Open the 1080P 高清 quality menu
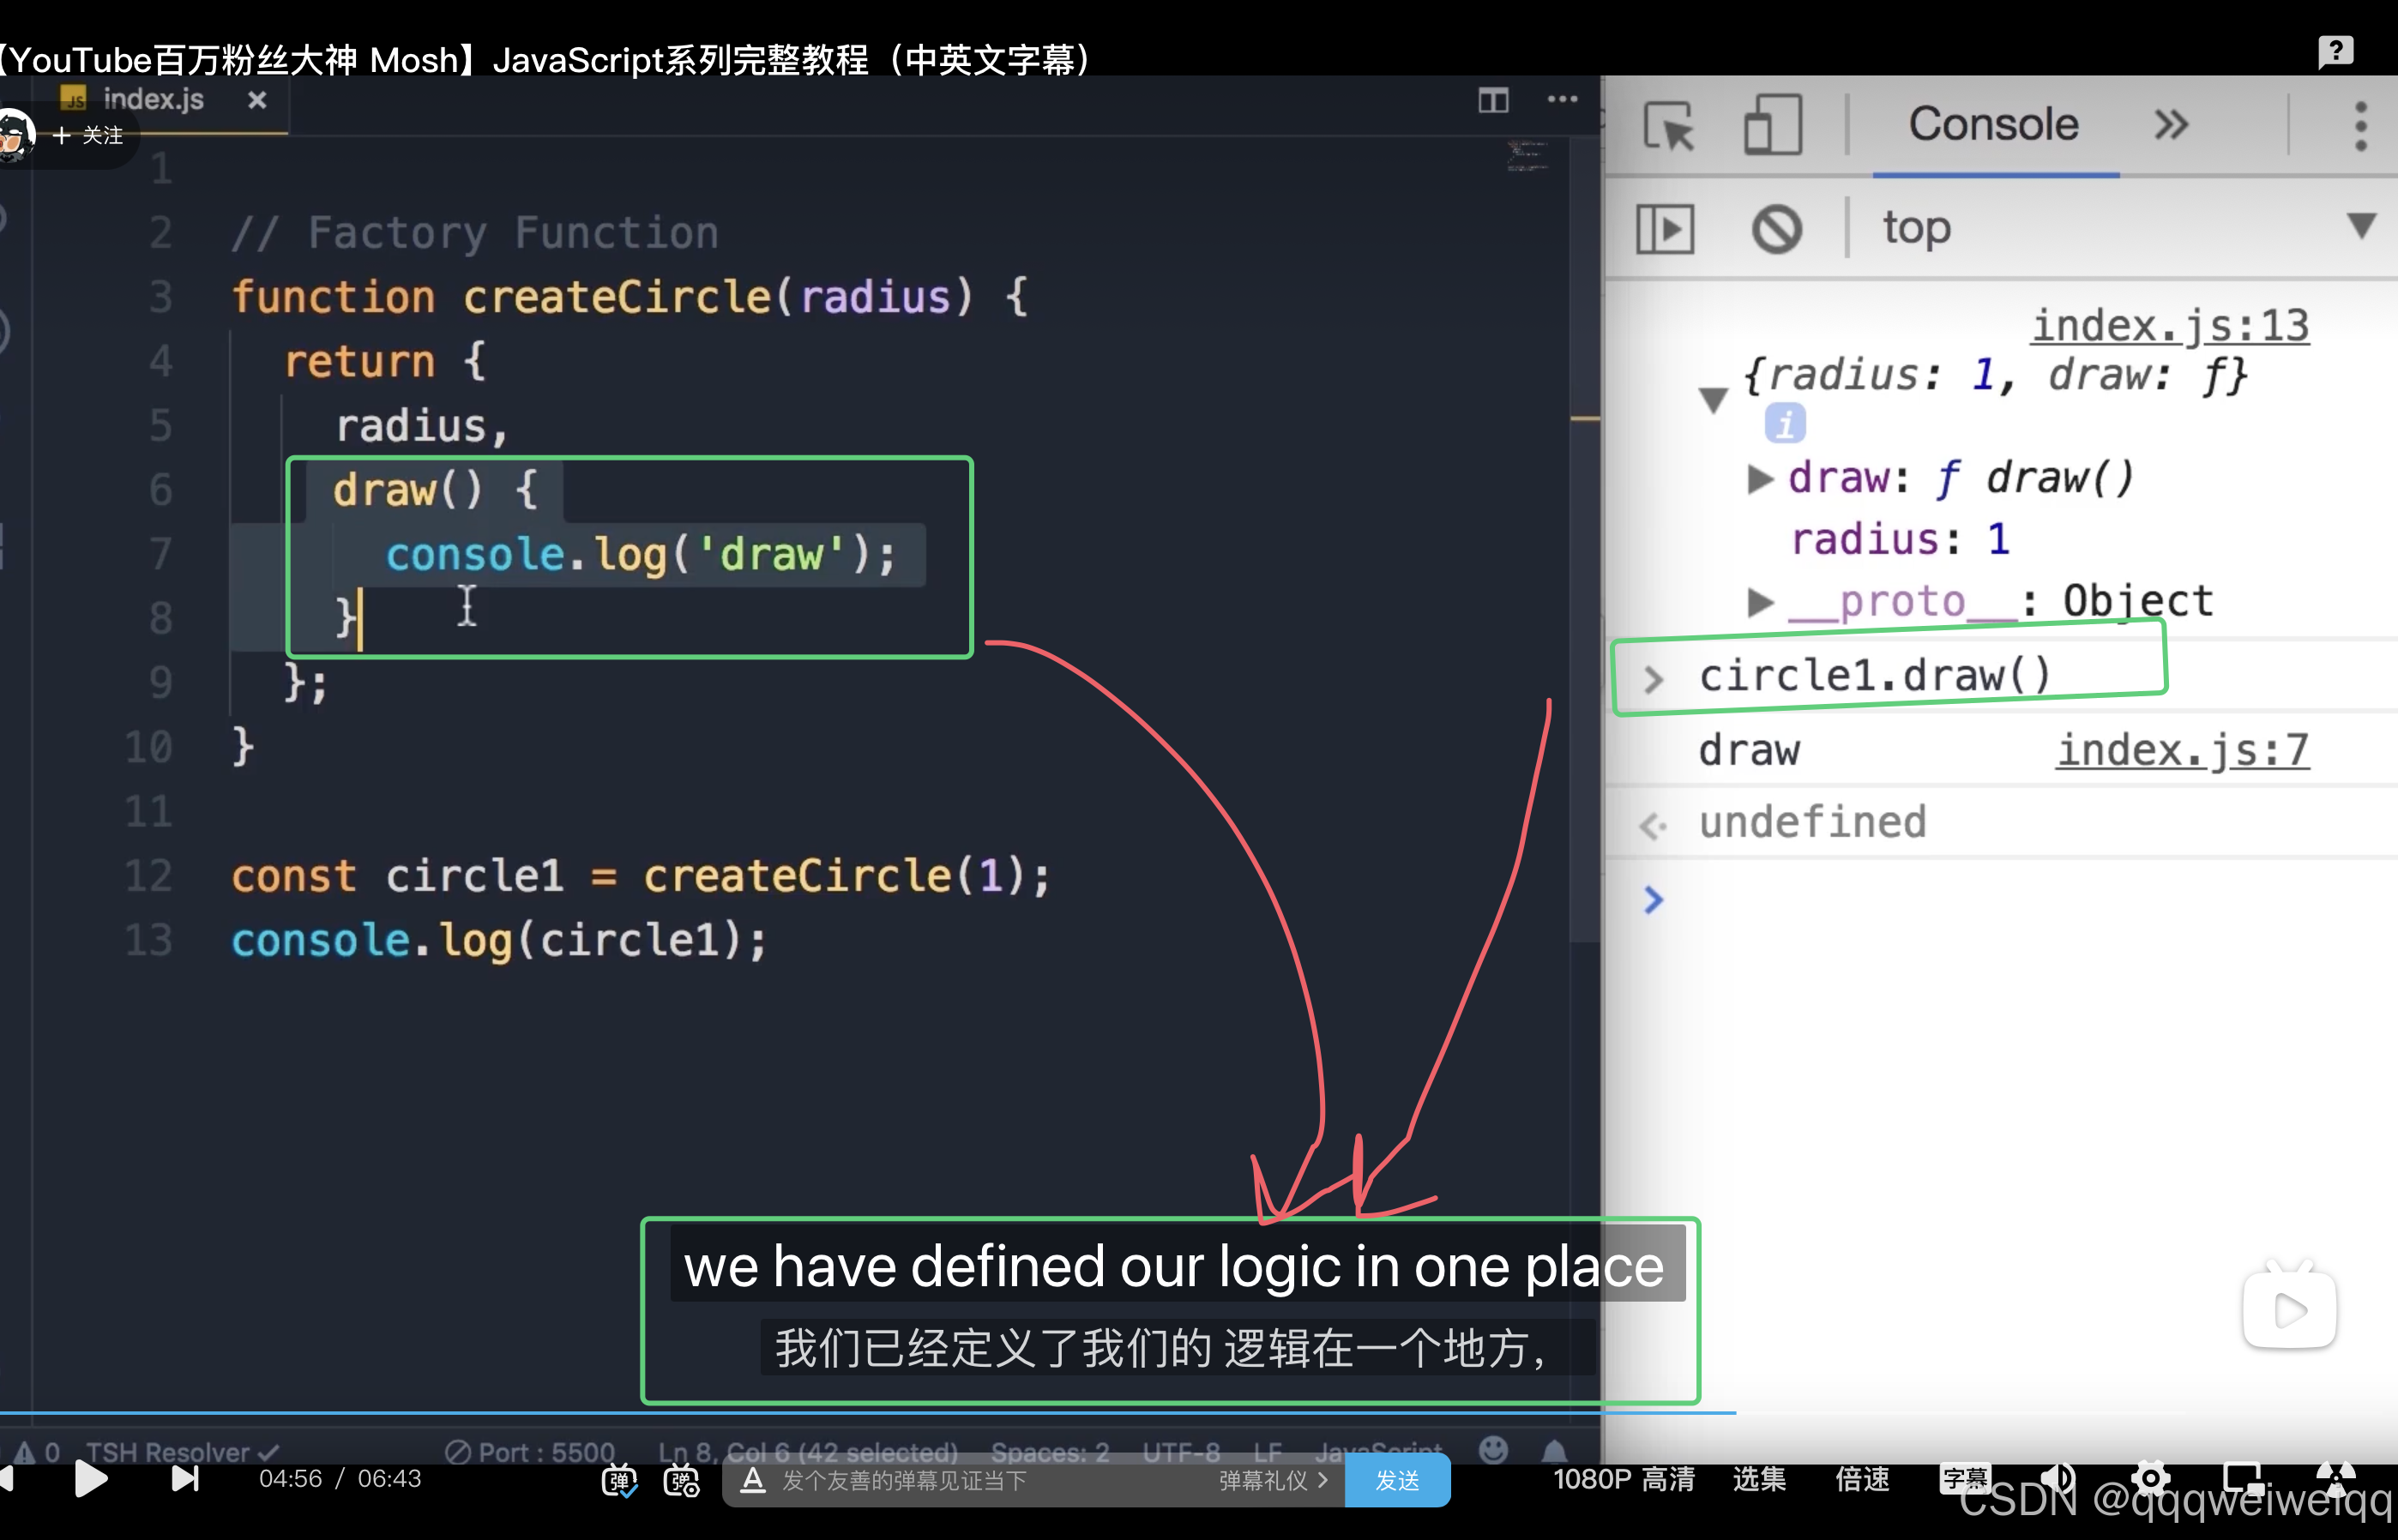Image resolution: width=2398 pixels, height=1540 pixels. coord(1623,1479)
